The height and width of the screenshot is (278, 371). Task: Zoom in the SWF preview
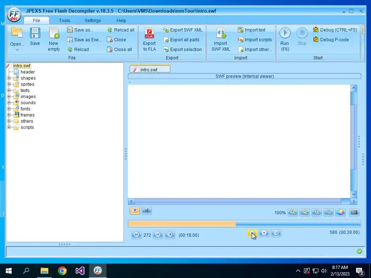(293, 212)
